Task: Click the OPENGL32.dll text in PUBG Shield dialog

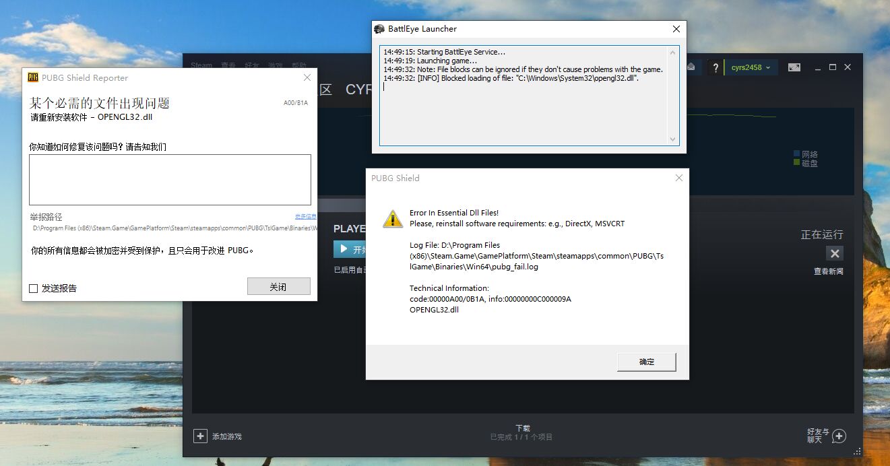Action: pyautogui.click(x=434, y=310)
